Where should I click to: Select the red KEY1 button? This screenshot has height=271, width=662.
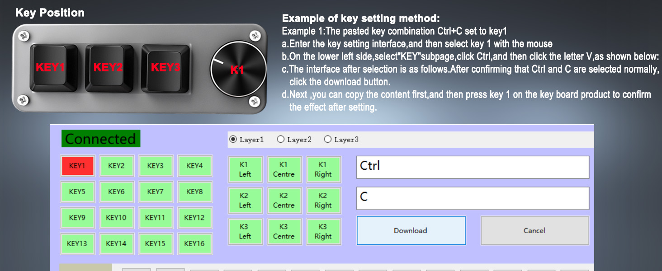point(77,166)
